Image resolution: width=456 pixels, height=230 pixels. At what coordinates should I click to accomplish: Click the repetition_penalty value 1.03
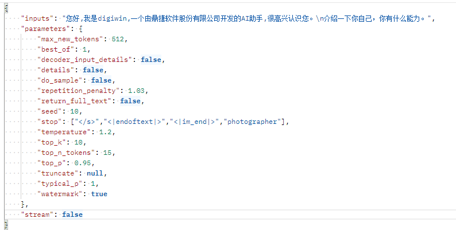pyautogui.click(x=136, y=91)
